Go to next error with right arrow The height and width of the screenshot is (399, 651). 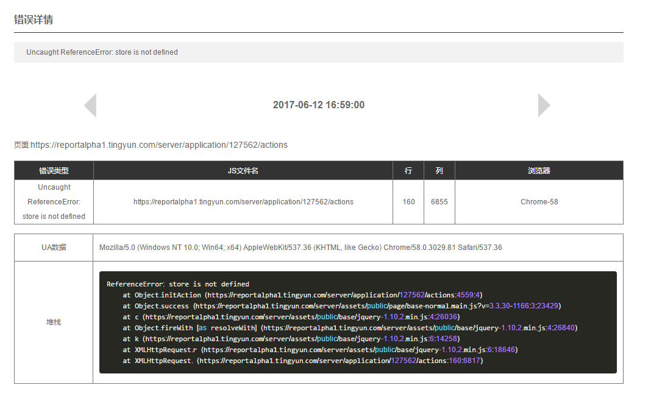tap(544, 105)
